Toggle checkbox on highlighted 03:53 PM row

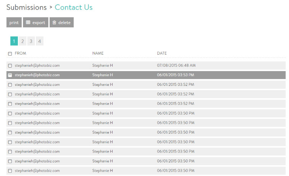click(10, 75)
